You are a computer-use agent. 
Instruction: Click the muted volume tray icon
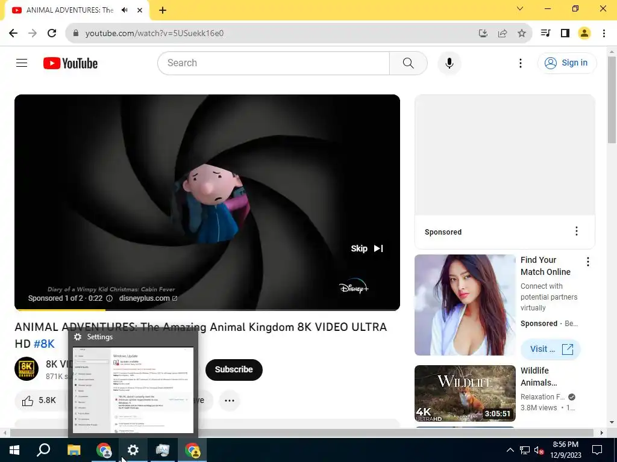coord(539,450)
